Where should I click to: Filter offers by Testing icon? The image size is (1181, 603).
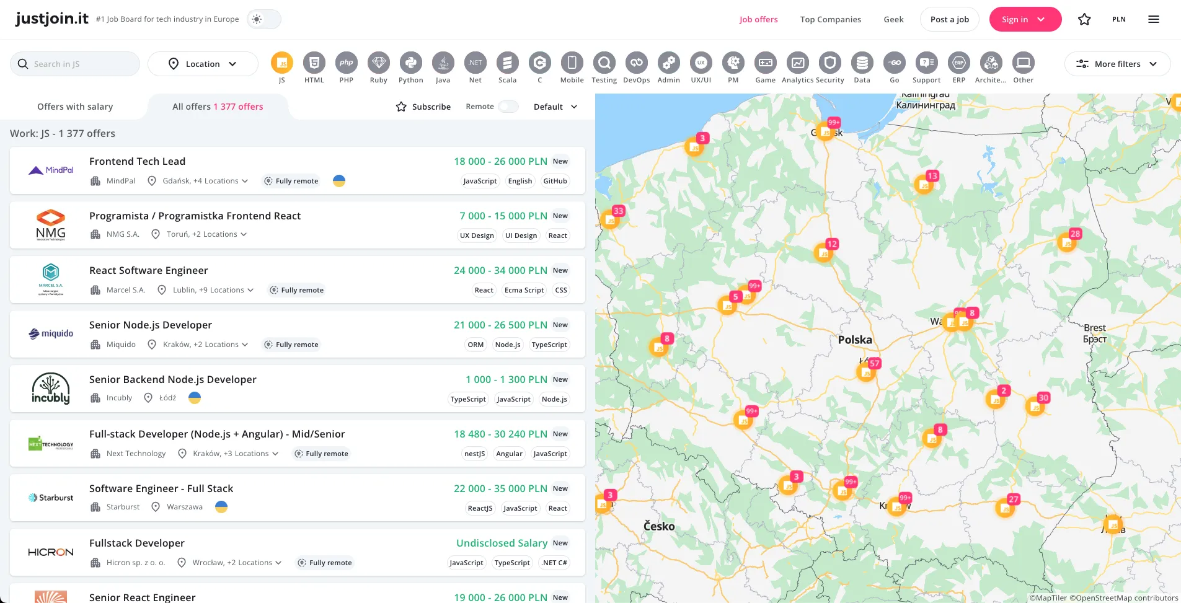(x=604, y=63)
